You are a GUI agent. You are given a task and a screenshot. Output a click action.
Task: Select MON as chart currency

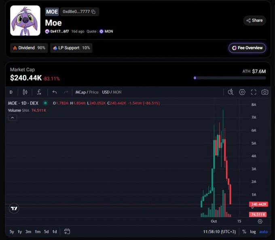point(117,92)
